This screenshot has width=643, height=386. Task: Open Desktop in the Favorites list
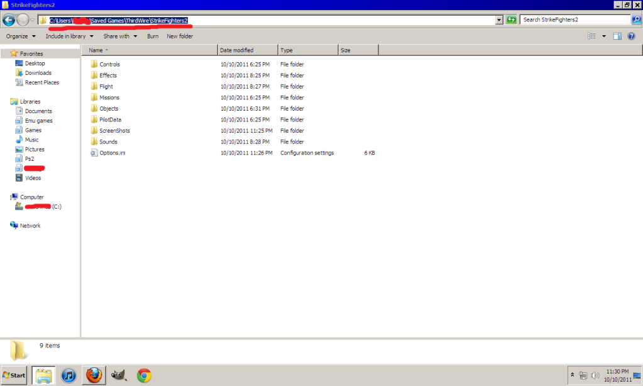point(35,63)
